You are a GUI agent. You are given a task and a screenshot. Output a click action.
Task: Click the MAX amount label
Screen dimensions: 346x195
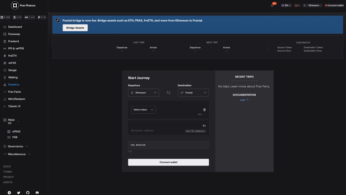[x=202, y=115]
